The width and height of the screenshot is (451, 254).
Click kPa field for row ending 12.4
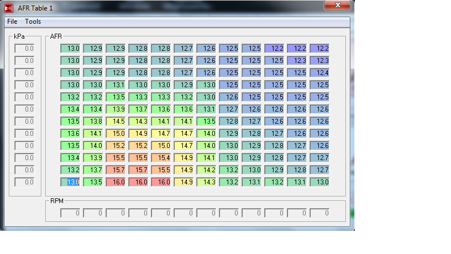pyautogui.click(x=24, y=73)
